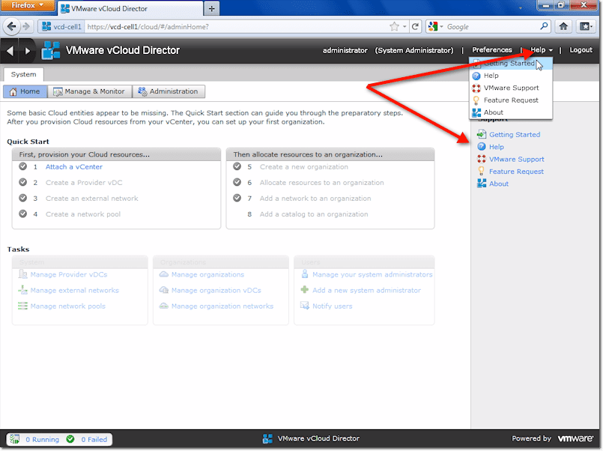Open a new browser tab
Viewport: 603px width, 451px height.
pos(211,8)
